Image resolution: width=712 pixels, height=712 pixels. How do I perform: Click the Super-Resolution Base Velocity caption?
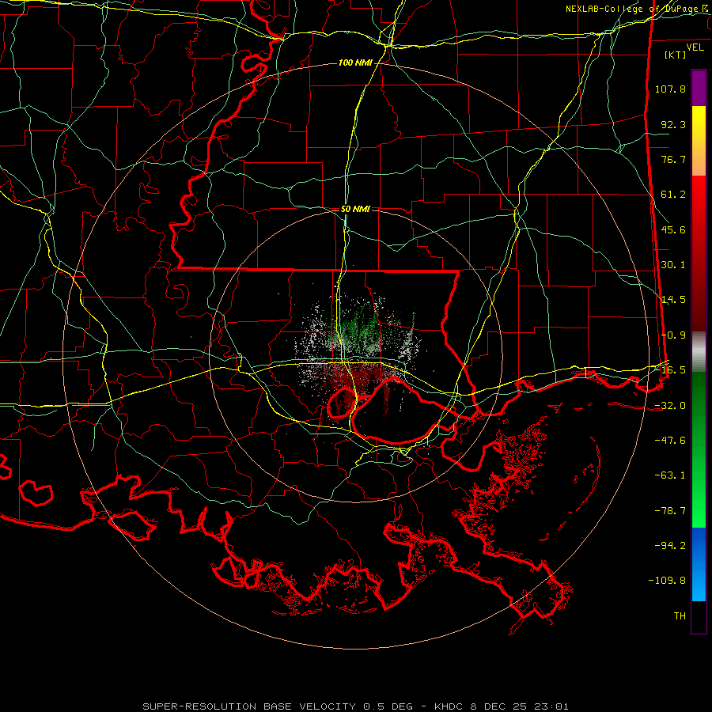click(x=355, y=706)
